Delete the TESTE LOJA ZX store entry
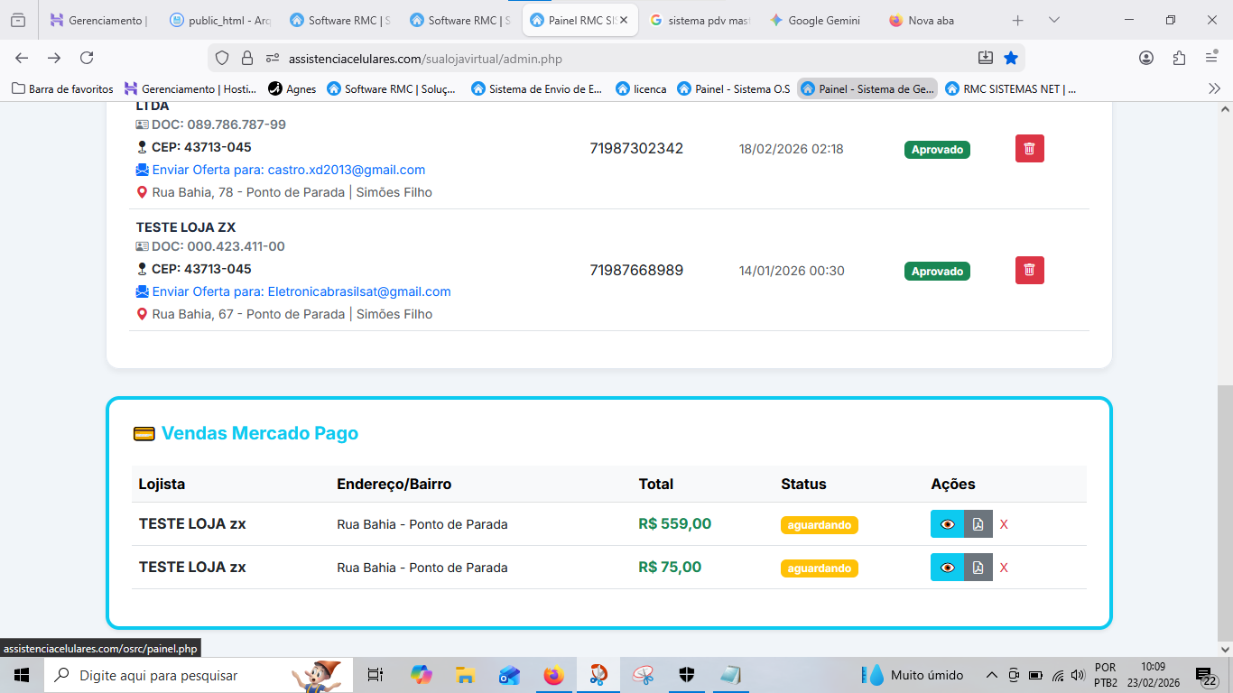The width and height of the screenshot is (1233, 693). coord(1029,270)
